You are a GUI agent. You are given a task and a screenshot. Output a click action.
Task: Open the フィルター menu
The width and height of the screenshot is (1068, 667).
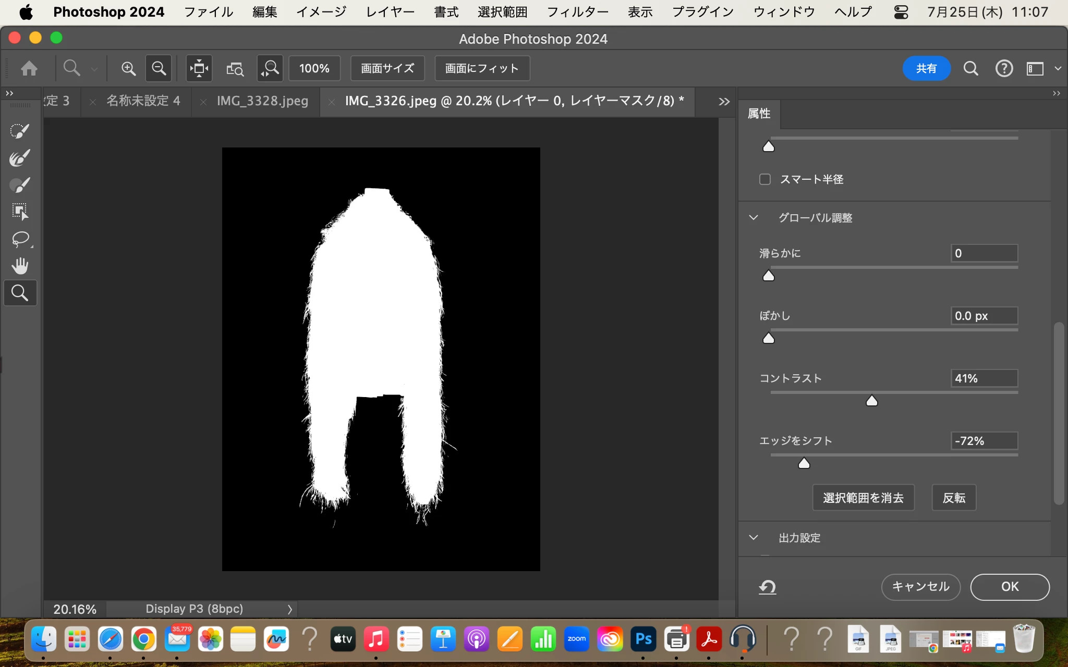pos(577,11)
